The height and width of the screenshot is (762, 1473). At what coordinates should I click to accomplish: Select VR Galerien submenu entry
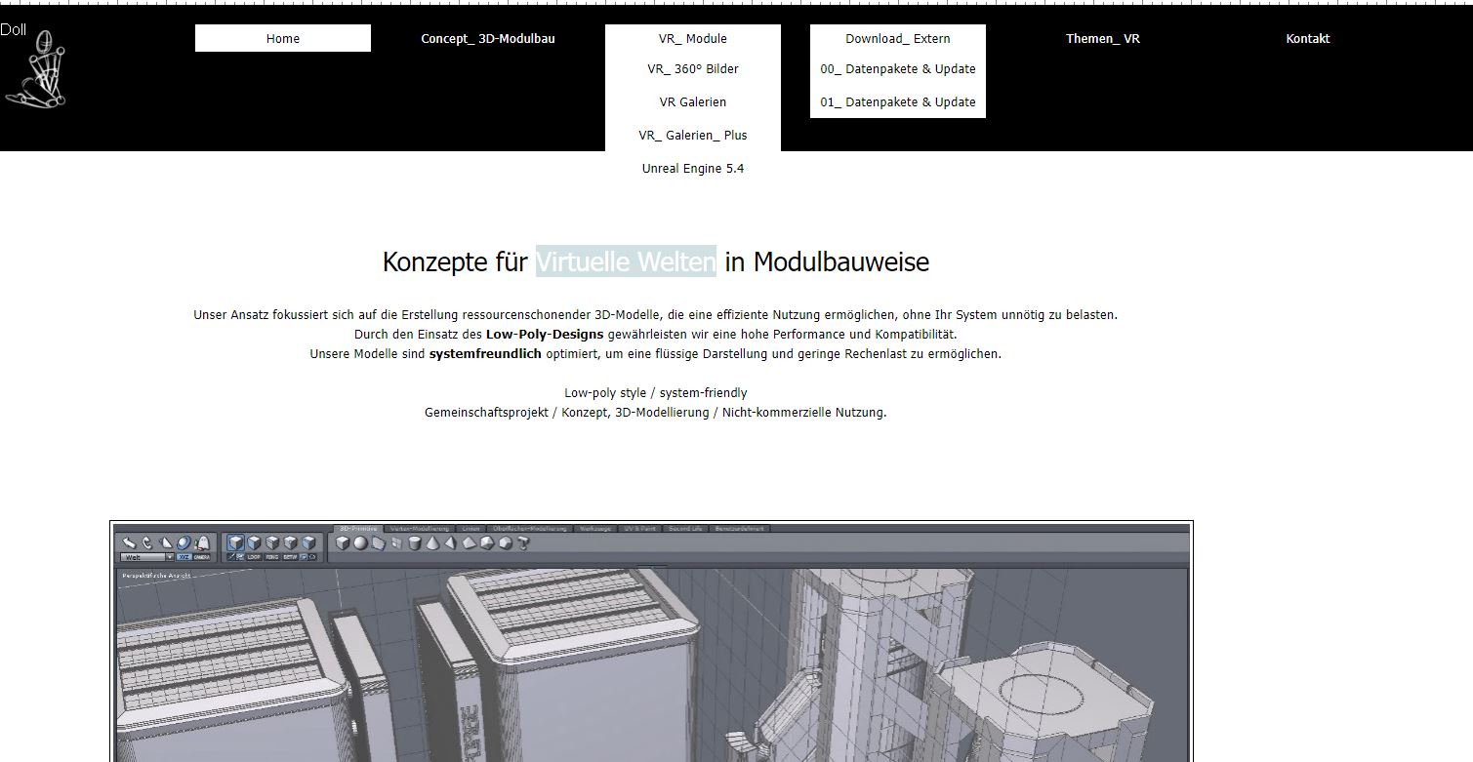click(x=693, y=102)
